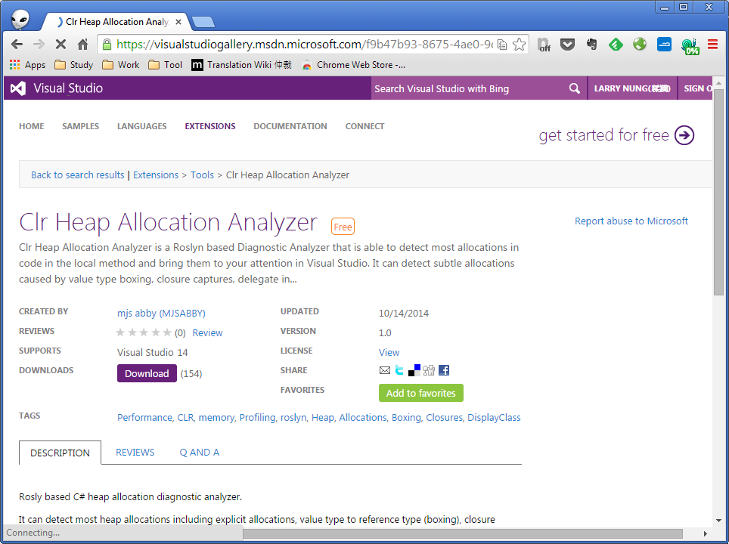The image size is (729, 544).
Task: Share via the email envelope icon
Action: click(x=384, y=370)
